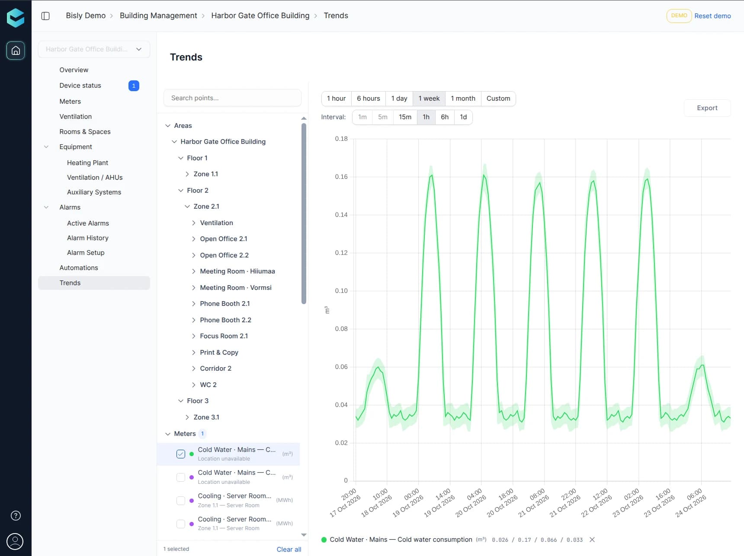Uncheck the first Cold Water Mains checkbox
The image size is (744, 556).
[x=181, y=454]
